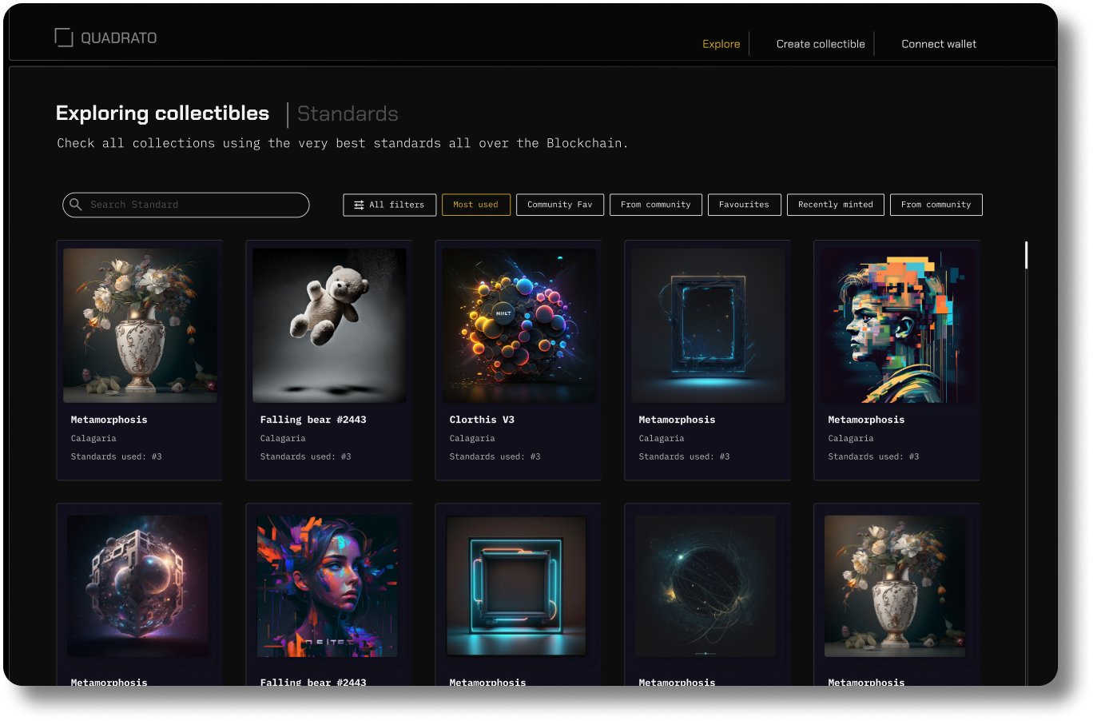Toggle the Community Fav filter

pos(560,205)
